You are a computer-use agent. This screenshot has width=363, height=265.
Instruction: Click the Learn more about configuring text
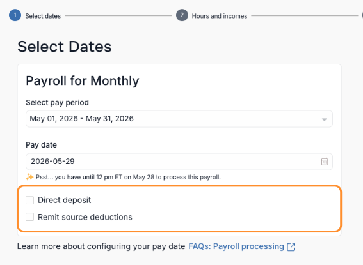click(101, 246)
